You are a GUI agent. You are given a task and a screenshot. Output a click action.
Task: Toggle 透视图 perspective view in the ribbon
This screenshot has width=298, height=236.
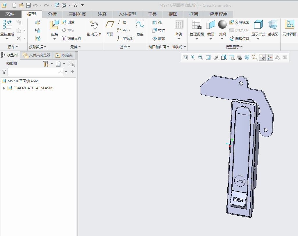(273, 25)
